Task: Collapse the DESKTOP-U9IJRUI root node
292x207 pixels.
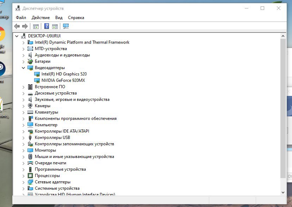Action: (x=17, y=36)
